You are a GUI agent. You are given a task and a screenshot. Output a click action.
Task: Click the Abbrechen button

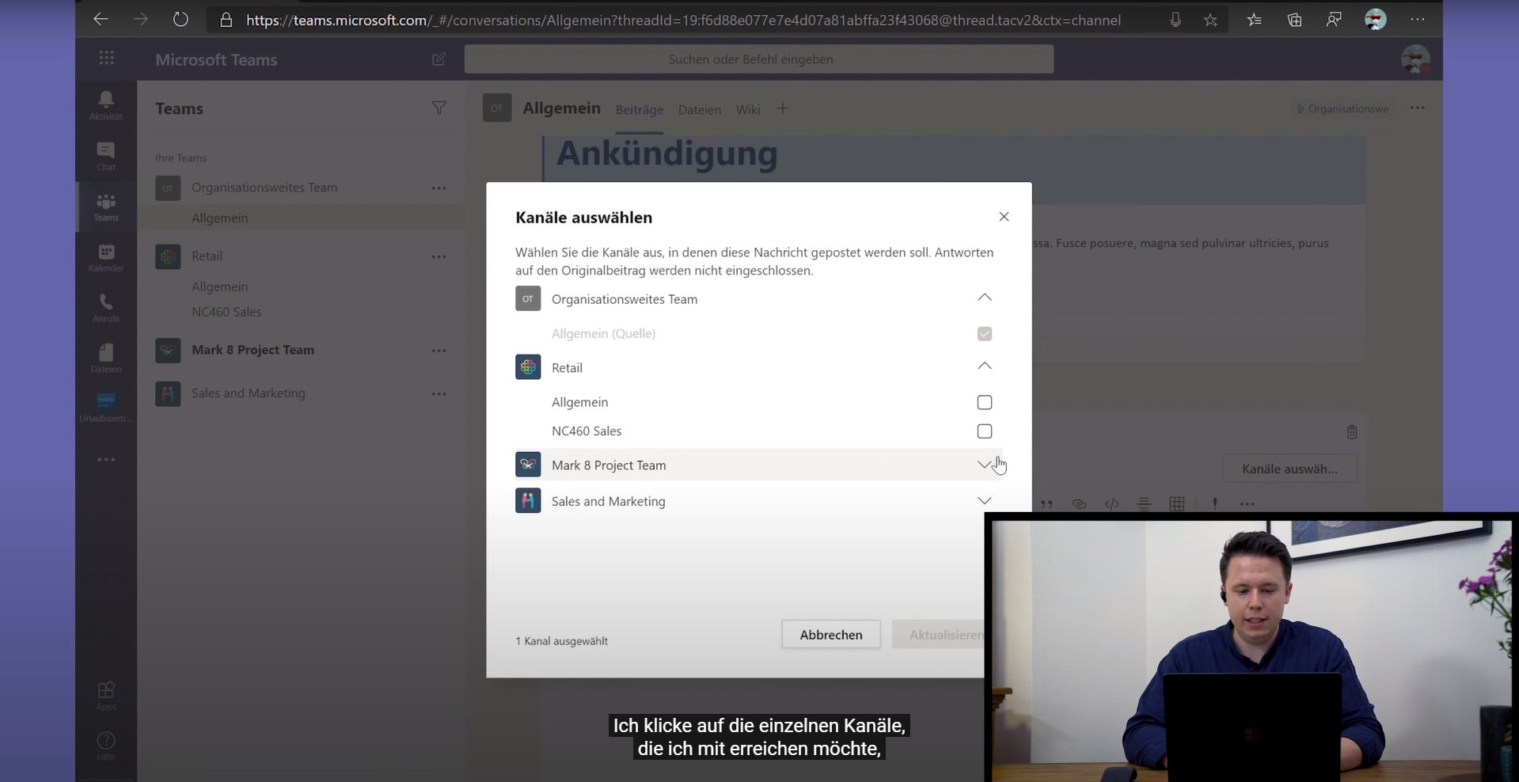tap(830, 634)
